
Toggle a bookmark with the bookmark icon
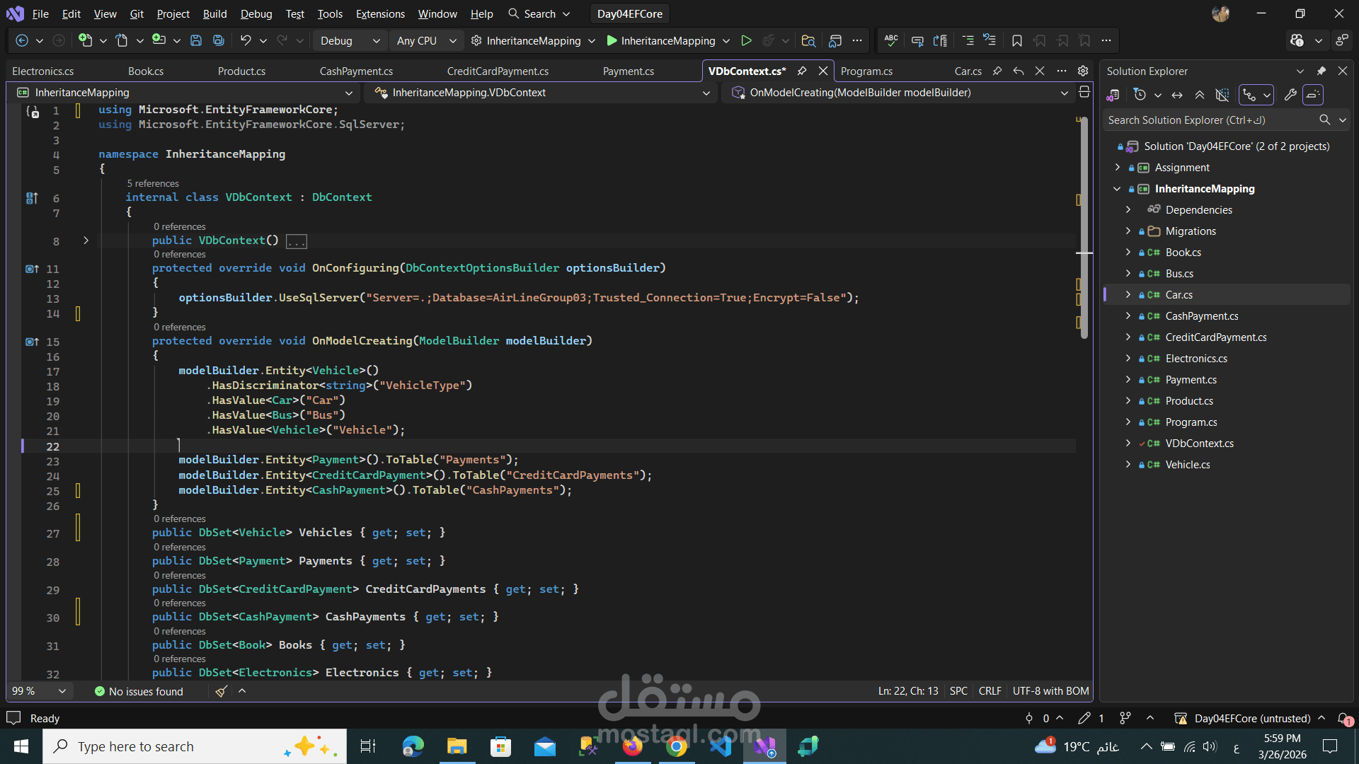tap(1017, 40)
